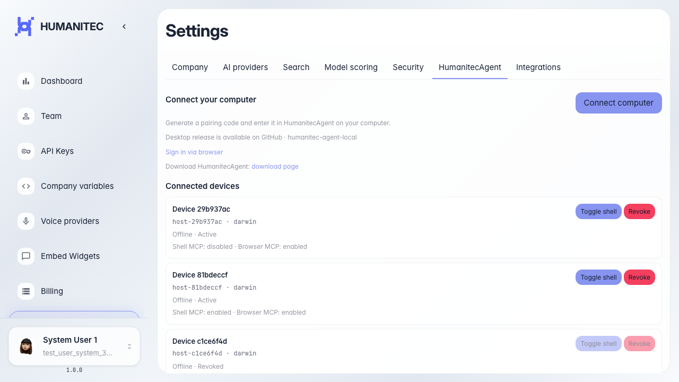The width and height of the screenshot is (679, 382).
Task: Open the API Keys sidebar entry
Action: tap(74, 151)
